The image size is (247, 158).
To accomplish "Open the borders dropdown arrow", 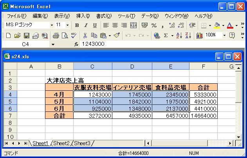I will pyautogui.click(x=210, y=25).
